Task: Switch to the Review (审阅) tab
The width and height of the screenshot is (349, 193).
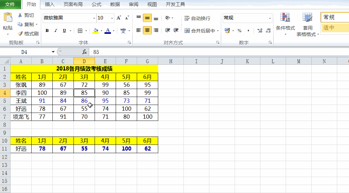Action: (x=134, y=4)
